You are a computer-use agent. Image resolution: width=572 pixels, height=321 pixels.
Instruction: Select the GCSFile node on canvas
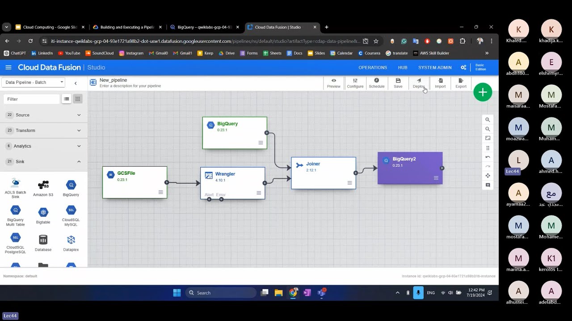pos(135,182)
